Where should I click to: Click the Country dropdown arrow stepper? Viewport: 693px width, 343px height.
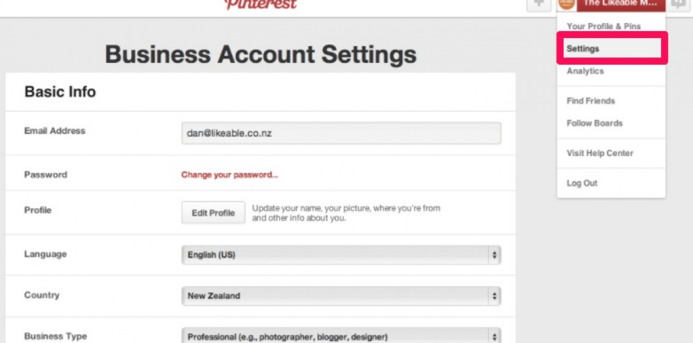494,296
